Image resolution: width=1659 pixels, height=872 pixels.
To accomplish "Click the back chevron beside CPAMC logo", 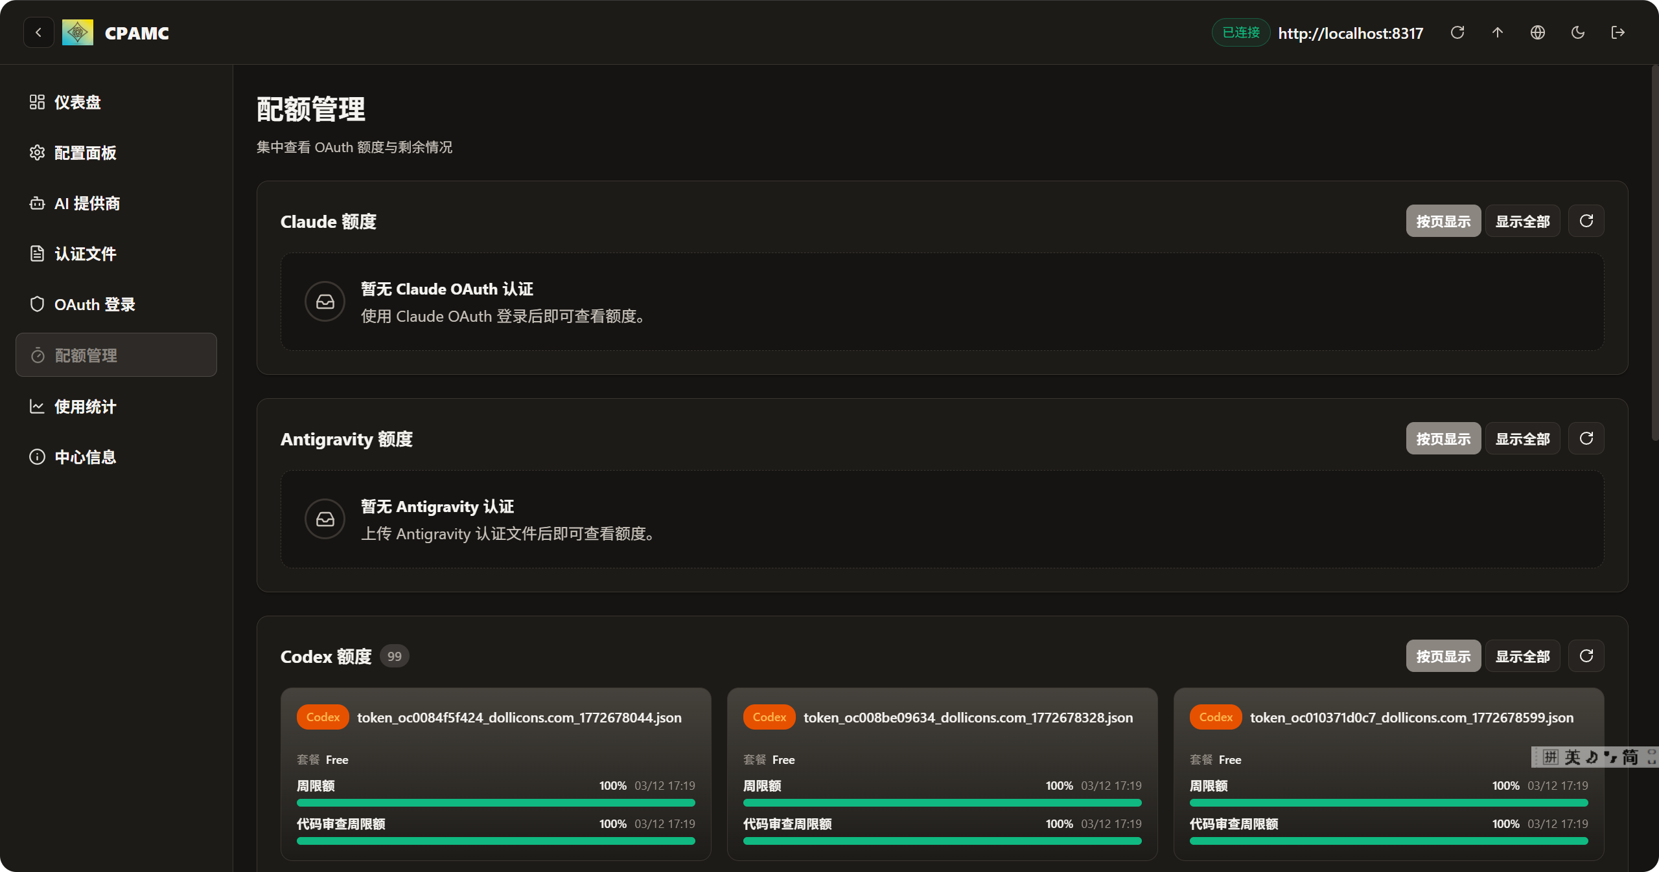I will [39, 32].
